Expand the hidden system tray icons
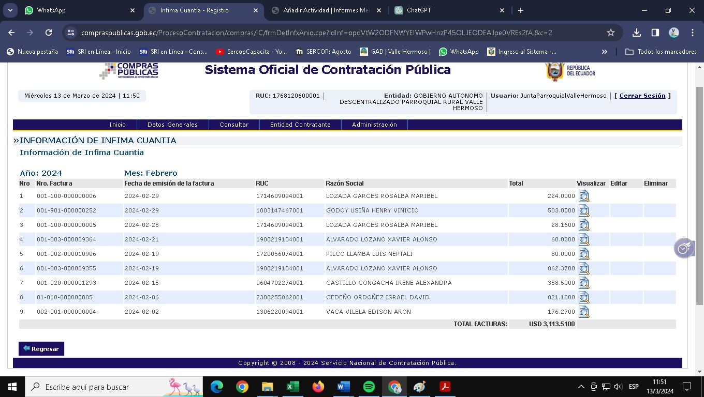 (x=581, y=387)
